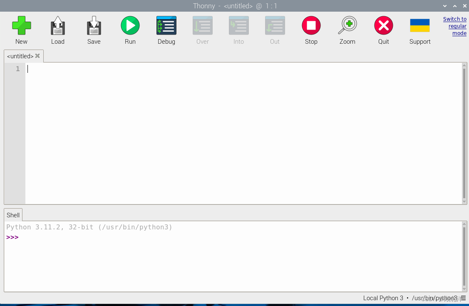The image size is (469, 306).
Task: Click the interpreter hamburger menu icon
Action: 463,298
